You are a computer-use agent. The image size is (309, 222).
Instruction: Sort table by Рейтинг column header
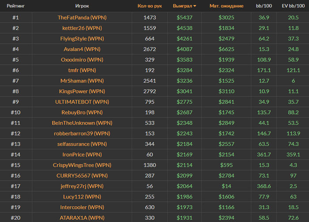(x=15, y=6)
